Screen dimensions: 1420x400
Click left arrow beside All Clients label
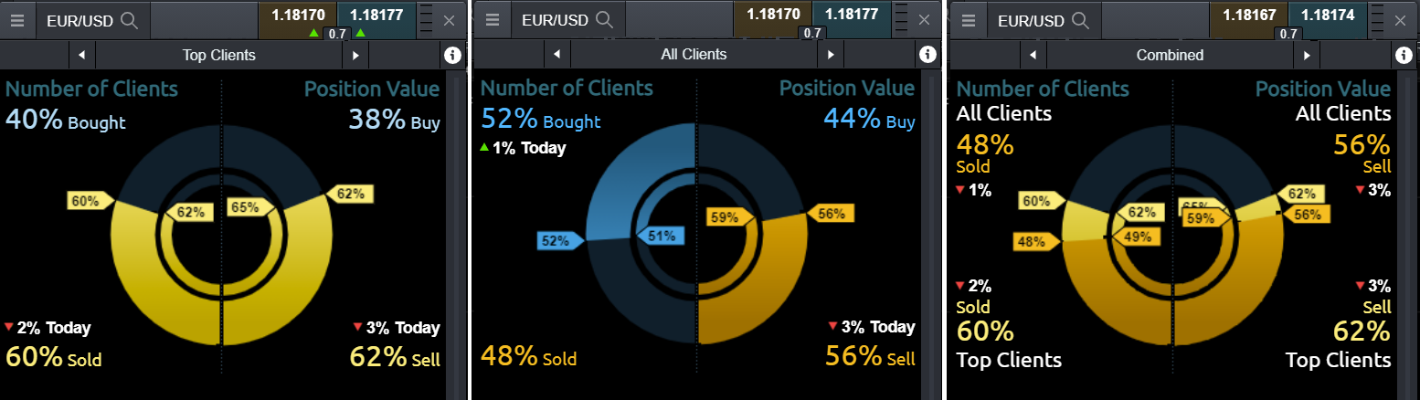coord(556,55)
